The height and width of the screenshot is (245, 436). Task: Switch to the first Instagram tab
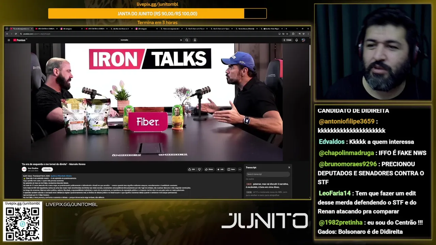pos(72,29)
